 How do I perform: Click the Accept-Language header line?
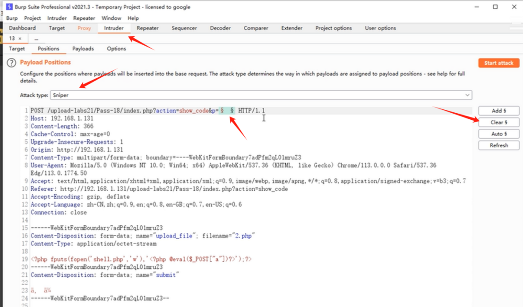coord(136,205)
